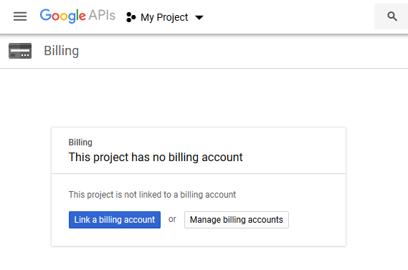
Task: Open the hamburger navigation menu
Action: [x=20, y=16]
